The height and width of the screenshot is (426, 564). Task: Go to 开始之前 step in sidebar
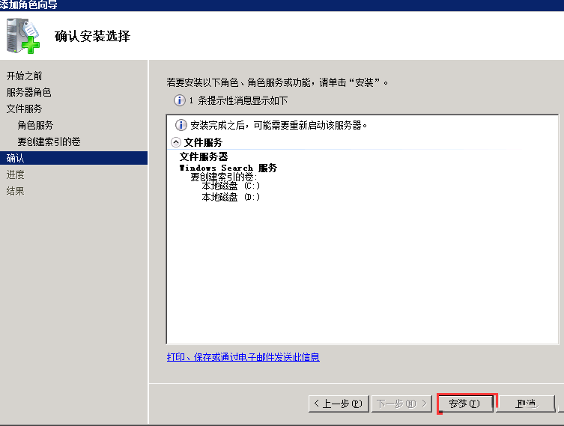[25, 76]
